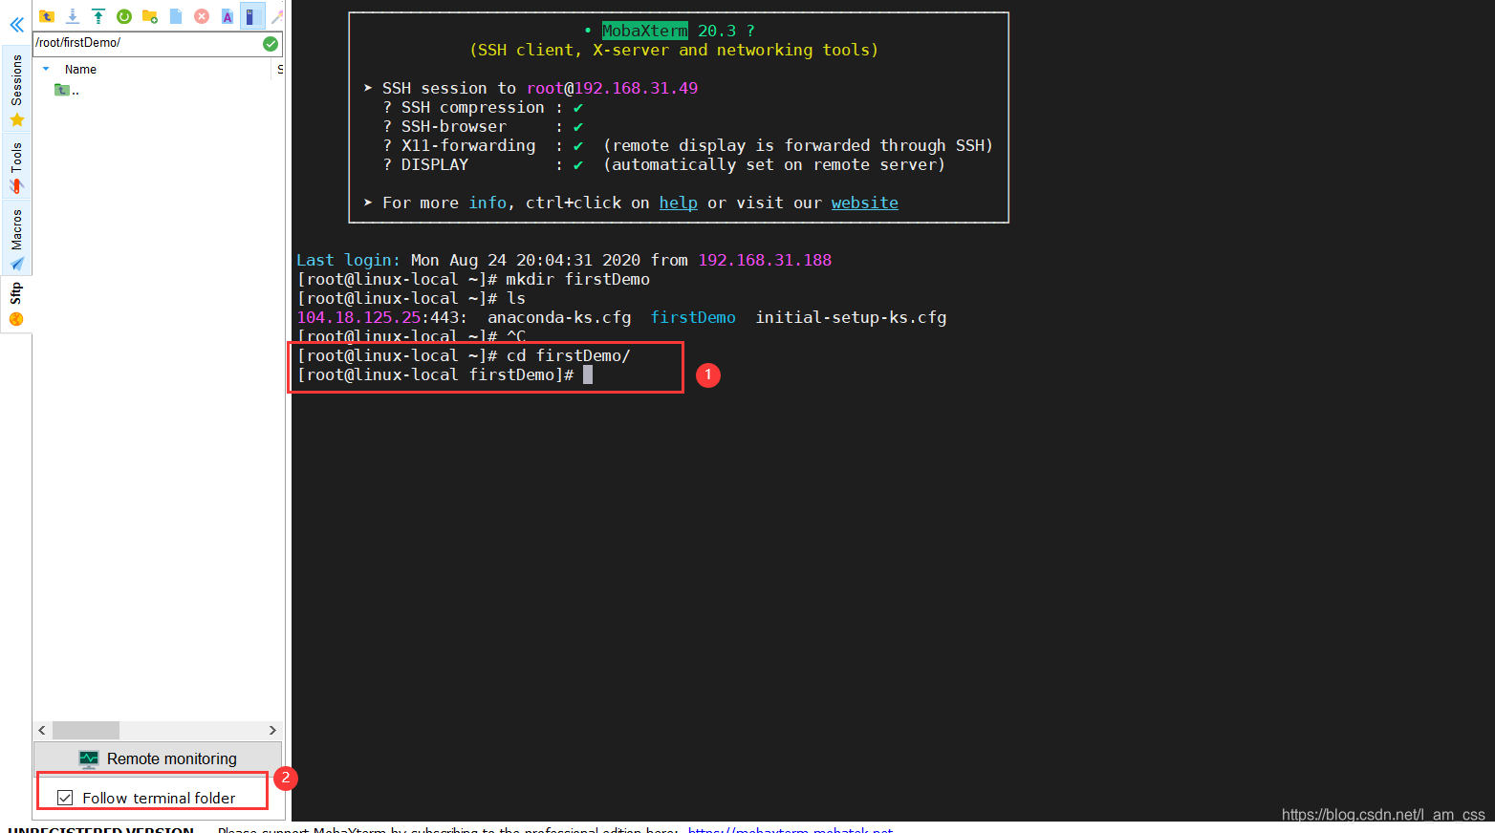Collapse the sidebar with double-chevron icon
The height and width of the screenshot is (833, 1495).
[16, 25]
